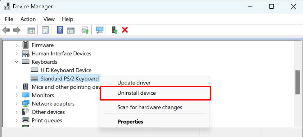Select HID Keyboard Device entry
The width and height of the screenshot is (303, 137).
[66, 70]
